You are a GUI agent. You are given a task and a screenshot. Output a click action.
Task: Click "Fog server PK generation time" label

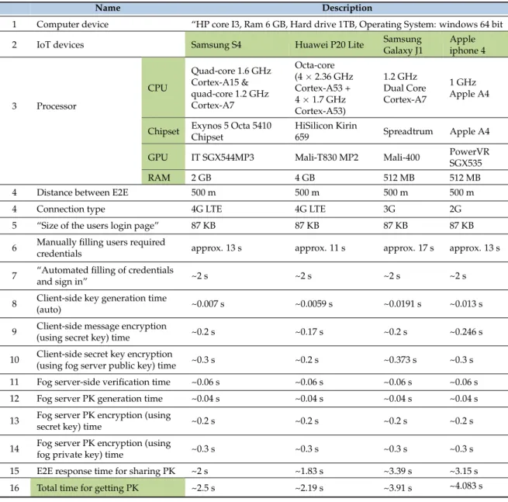99,399
